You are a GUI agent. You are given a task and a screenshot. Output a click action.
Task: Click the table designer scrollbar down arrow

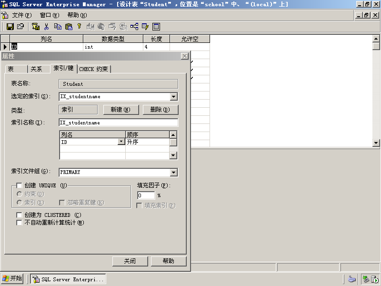[376, 143]
